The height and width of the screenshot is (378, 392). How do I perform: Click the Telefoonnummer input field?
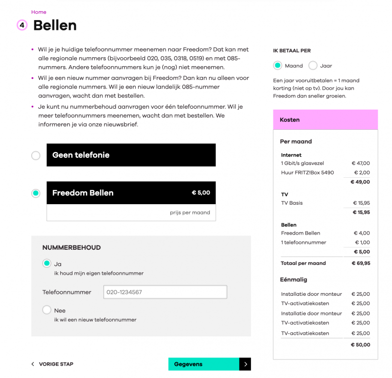(165, 292)
